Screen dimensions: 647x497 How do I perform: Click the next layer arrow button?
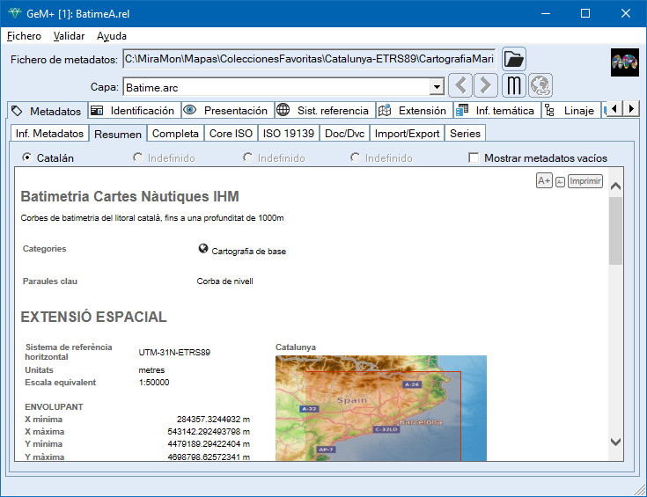485,86
